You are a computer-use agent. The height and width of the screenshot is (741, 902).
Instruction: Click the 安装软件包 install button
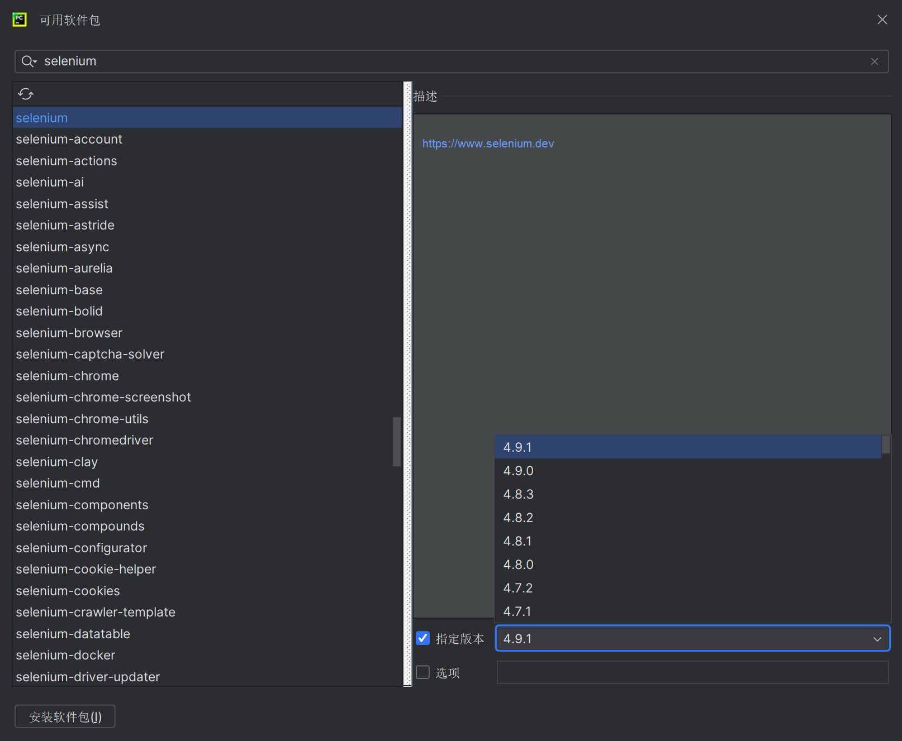tap(65, 716)
